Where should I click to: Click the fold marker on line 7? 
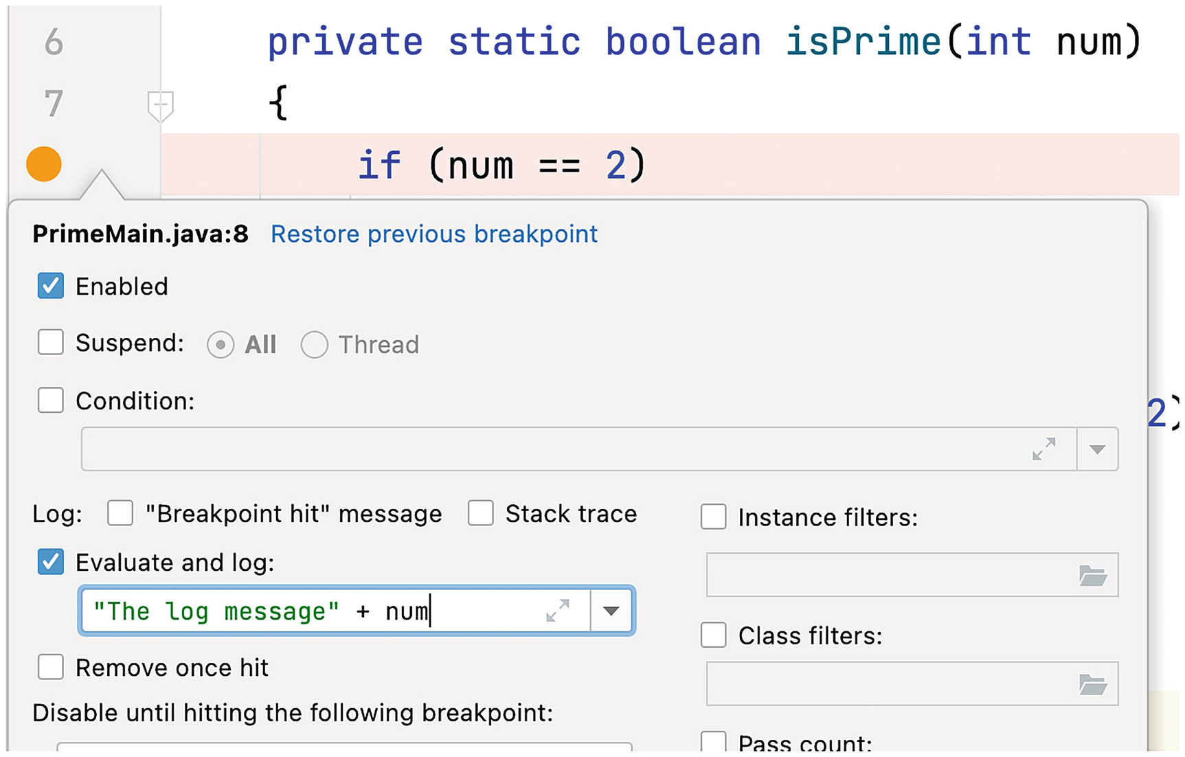[x=160, y=106]
